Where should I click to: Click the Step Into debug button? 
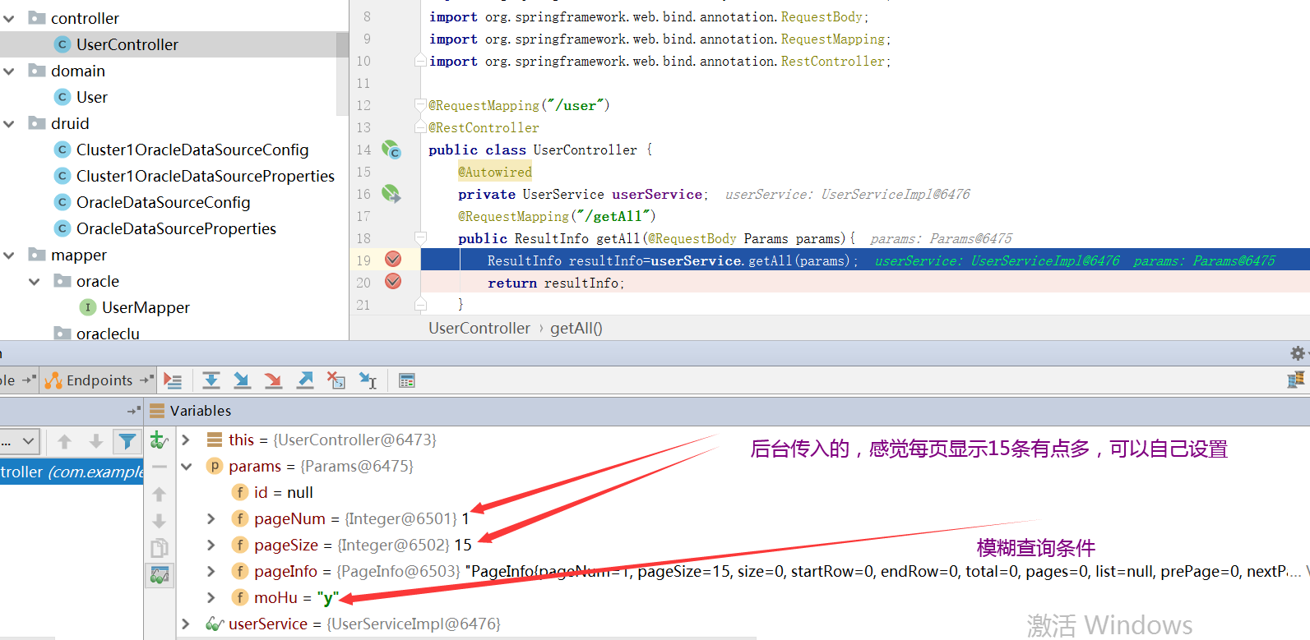point(242,380)
